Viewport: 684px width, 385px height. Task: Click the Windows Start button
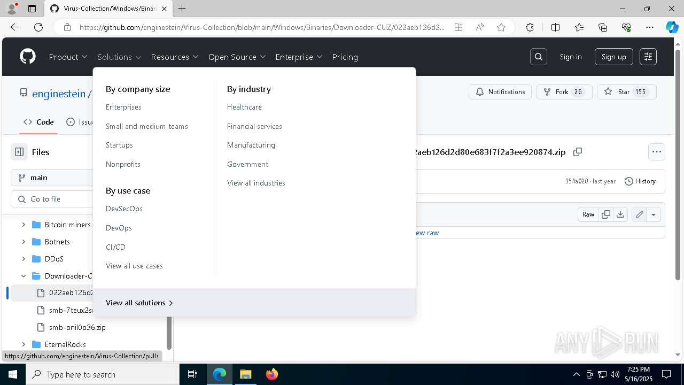(13, 374)
